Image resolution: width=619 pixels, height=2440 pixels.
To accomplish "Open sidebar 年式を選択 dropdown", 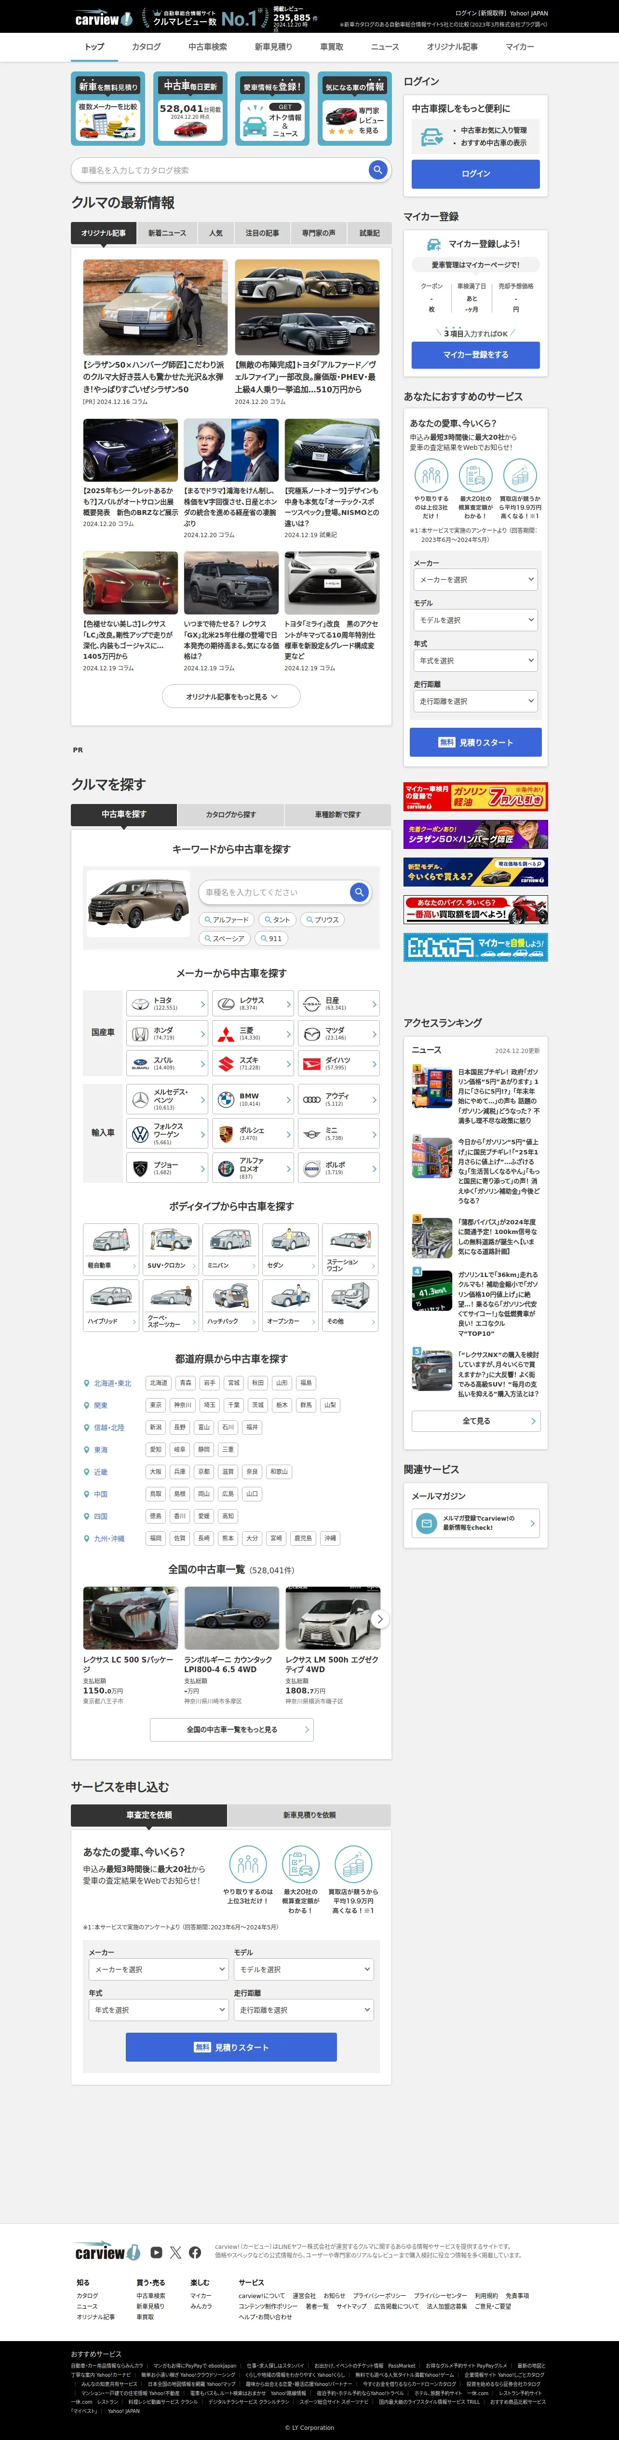I will point(476,661).
